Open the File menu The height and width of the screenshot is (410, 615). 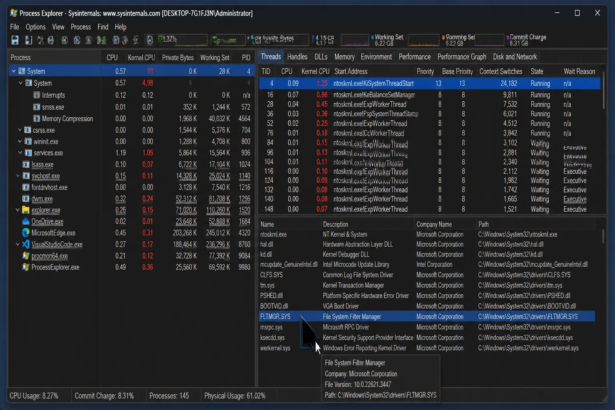(x=14, y=27)
